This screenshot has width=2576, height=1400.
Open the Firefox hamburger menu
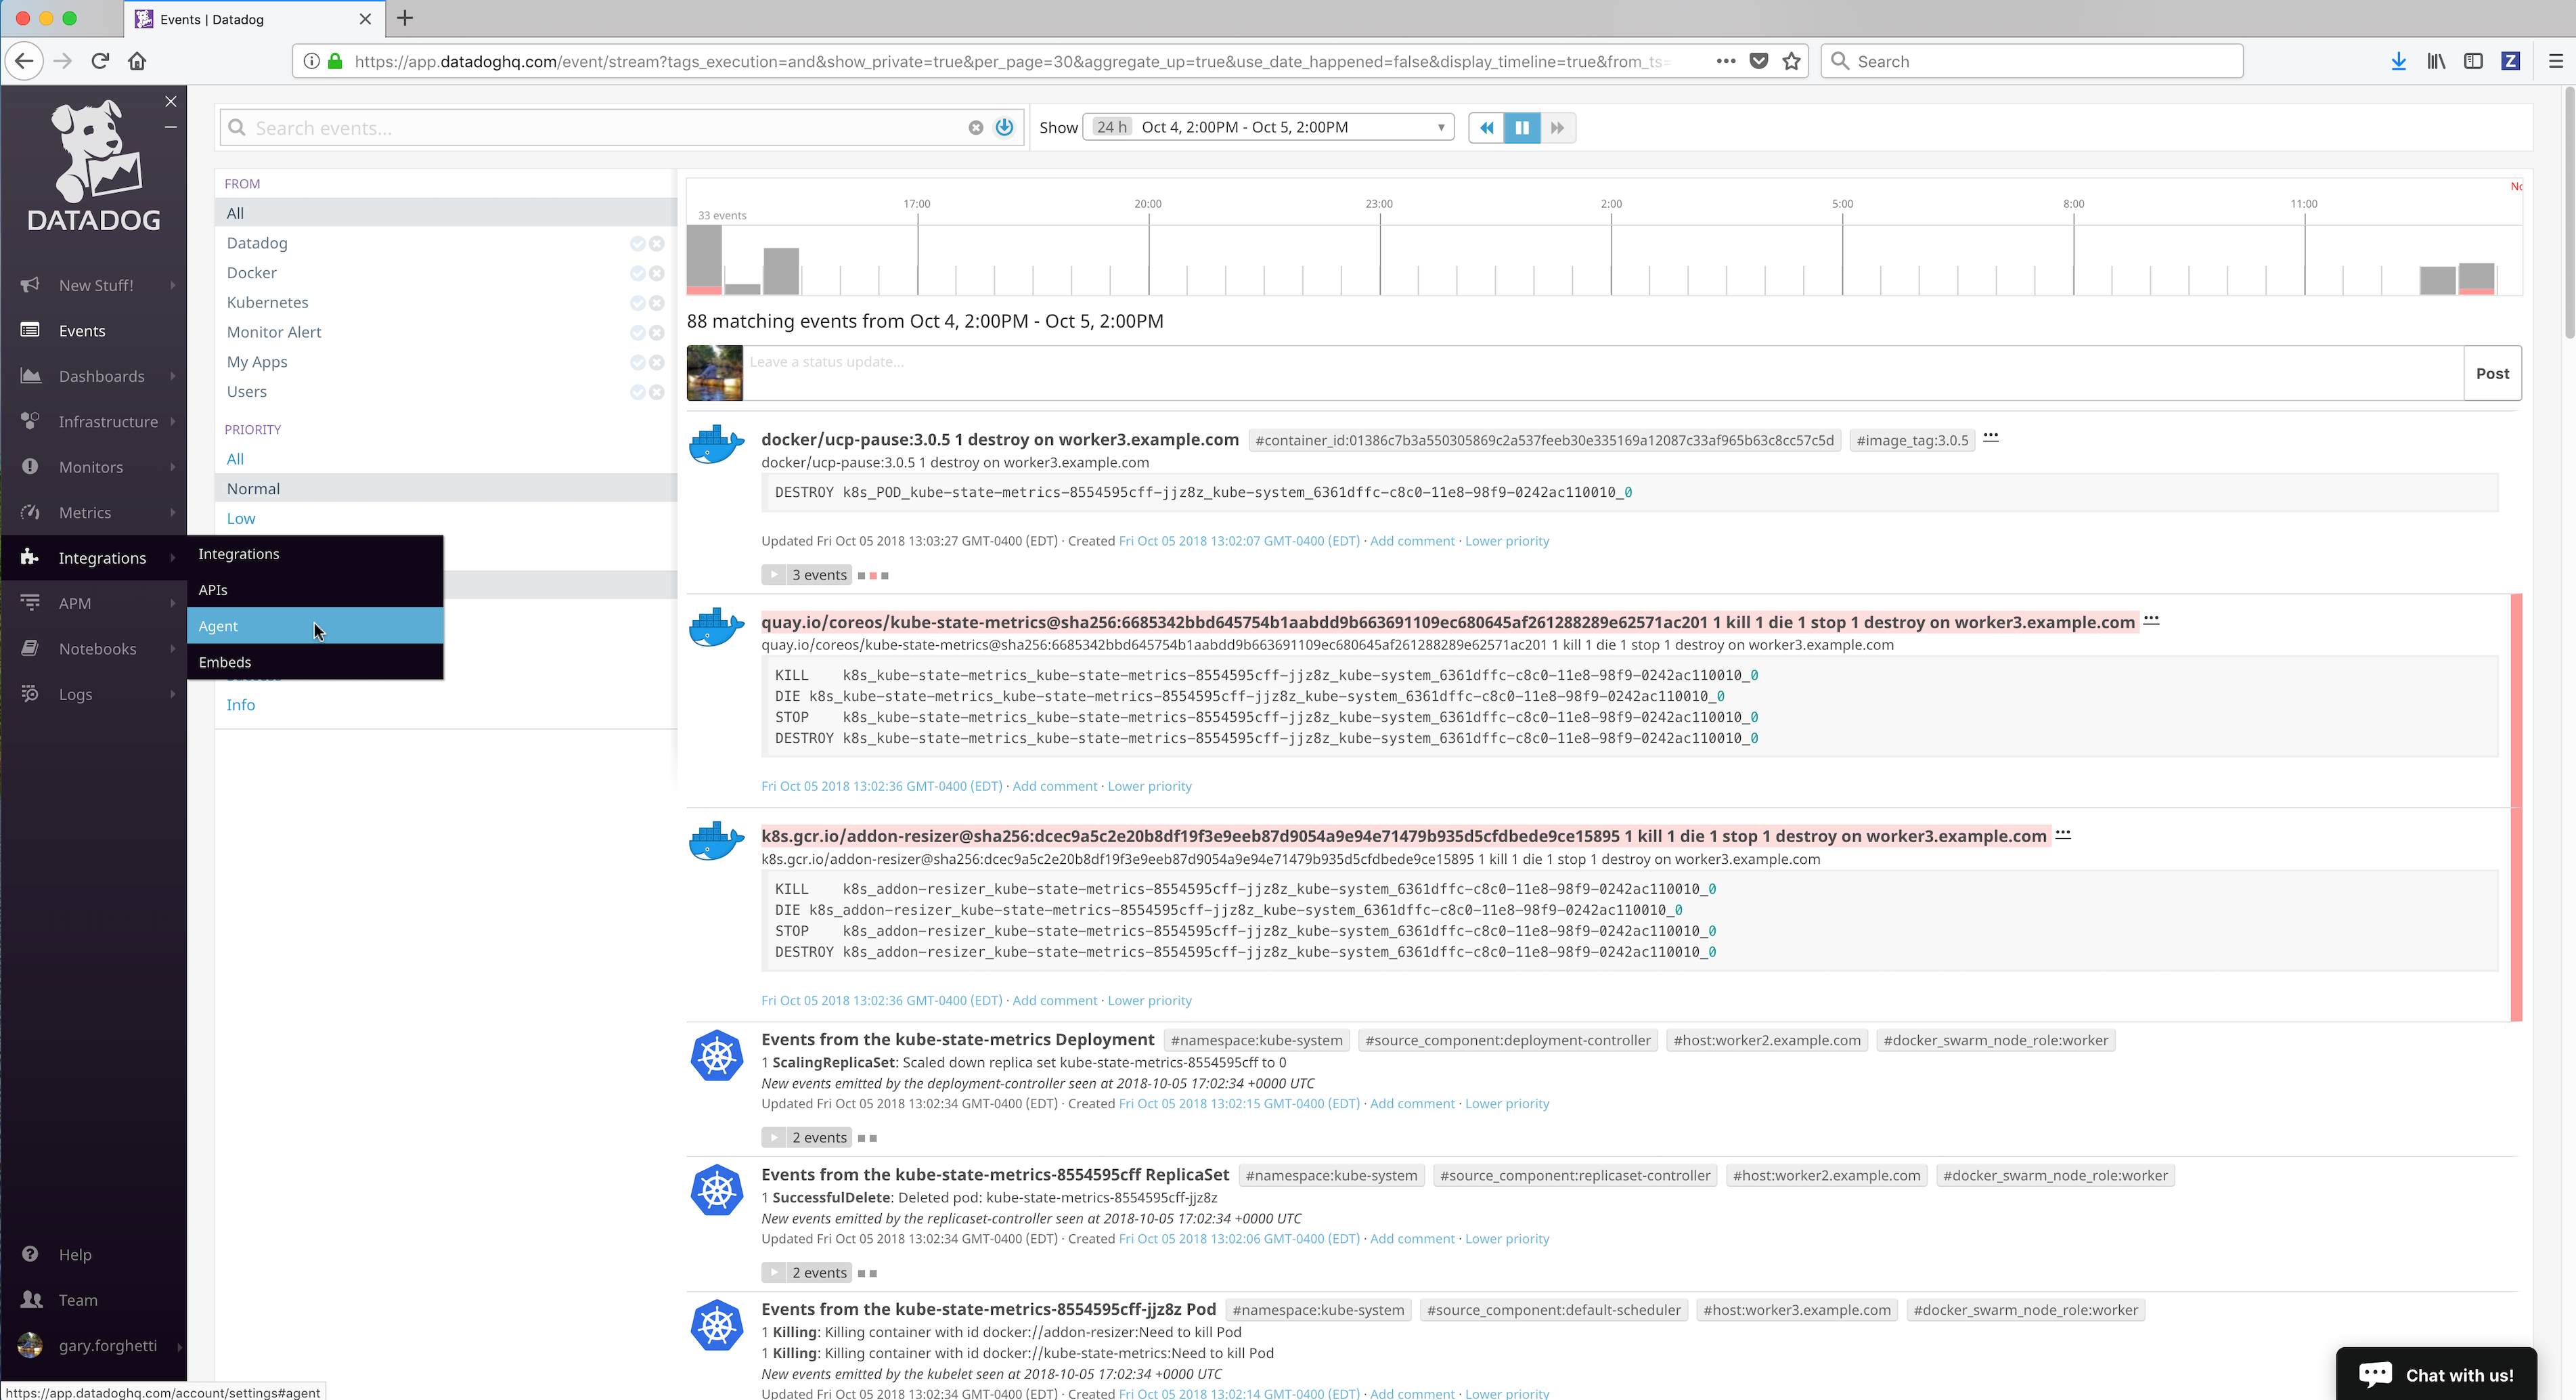coord(2556,61)
